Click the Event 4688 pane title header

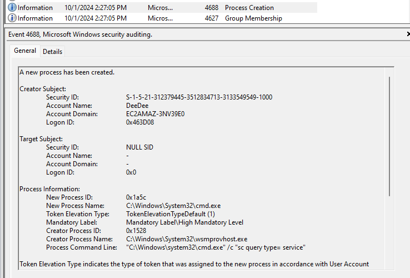[x=80, y=34]
